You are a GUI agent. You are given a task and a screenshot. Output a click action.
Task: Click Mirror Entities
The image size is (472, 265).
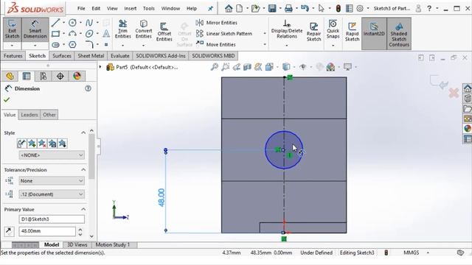217,23
